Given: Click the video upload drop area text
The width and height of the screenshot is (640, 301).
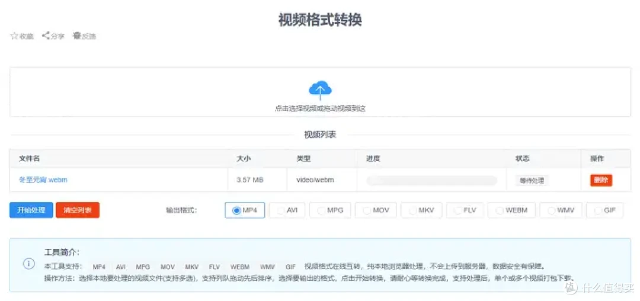Looking at the screenshot, I should (320, 108).
